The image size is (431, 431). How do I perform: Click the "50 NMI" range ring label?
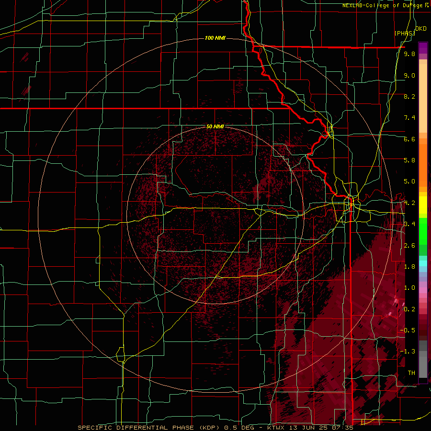click(215, 127)
